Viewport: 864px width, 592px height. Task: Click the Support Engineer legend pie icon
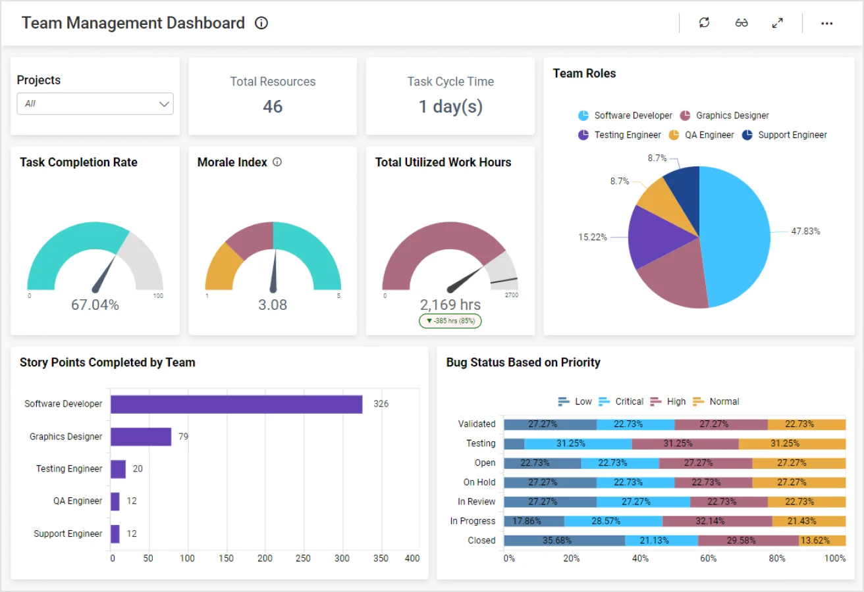coord(747,135)
